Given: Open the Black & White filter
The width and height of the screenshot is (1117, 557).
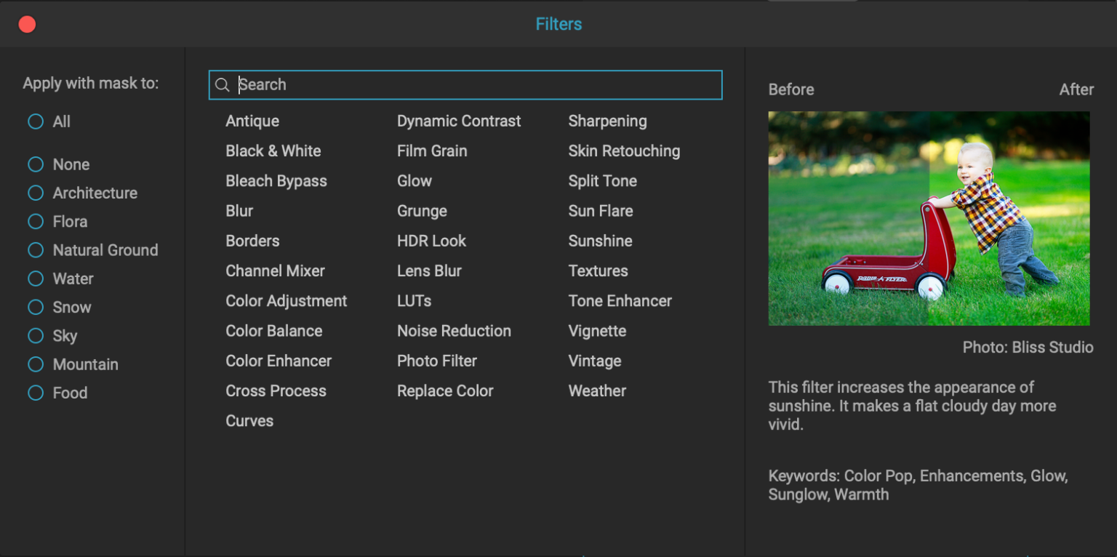Looking at the screenshot, I should (273, 151).
